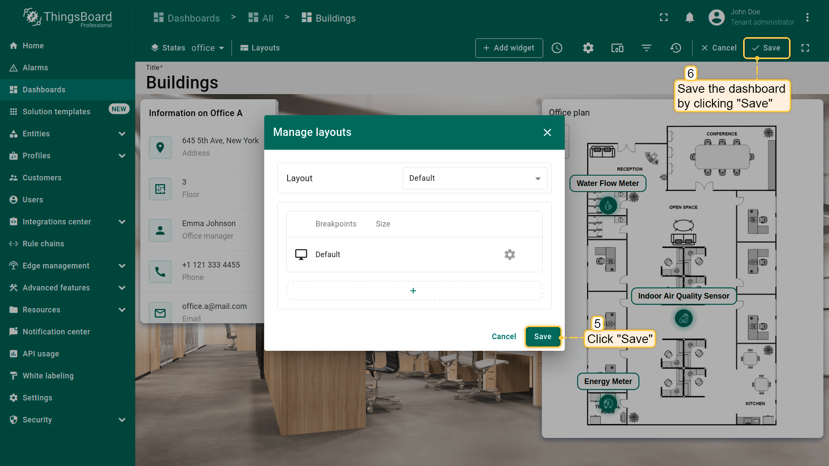Screen dimensions: 829x466
Task: Open the Layout Default dropdown
Action: tap(475, 178)
